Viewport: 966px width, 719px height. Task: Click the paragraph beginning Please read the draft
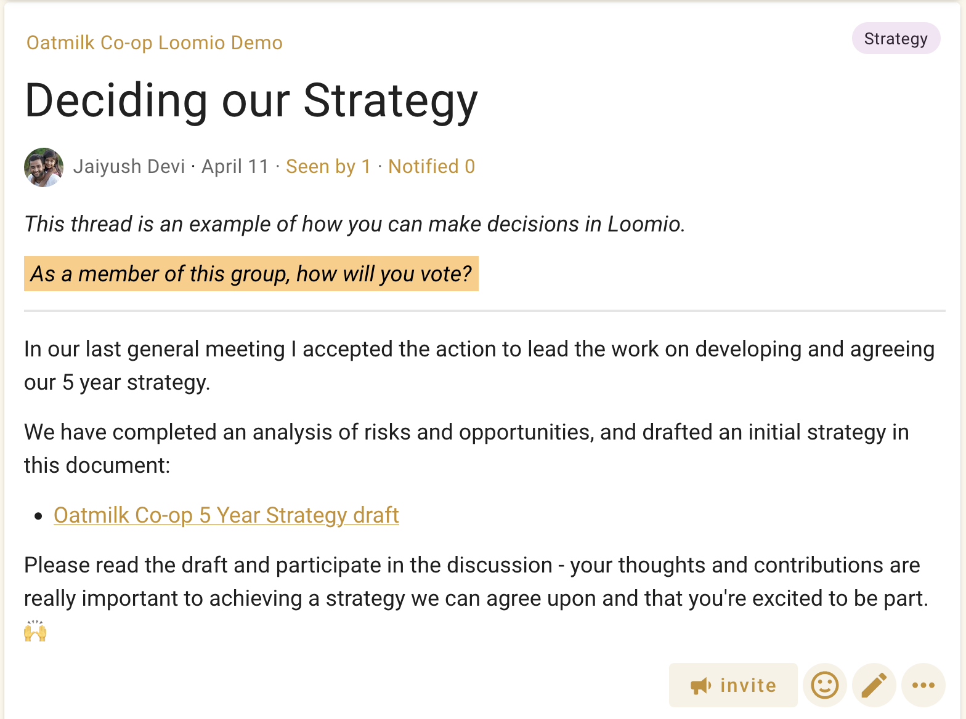click(474, 582)
